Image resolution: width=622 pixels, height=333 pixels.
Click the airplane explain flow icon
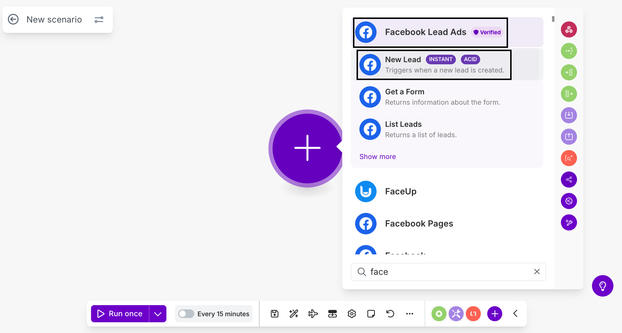[x=313, y=314]
